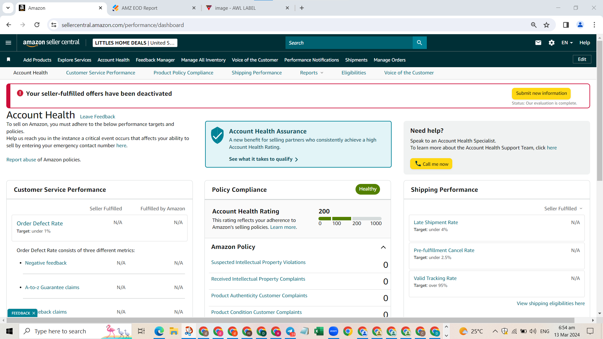Screen dimensions: 603x339
Task: Open the settings gear icon
Action: point(551,43)
